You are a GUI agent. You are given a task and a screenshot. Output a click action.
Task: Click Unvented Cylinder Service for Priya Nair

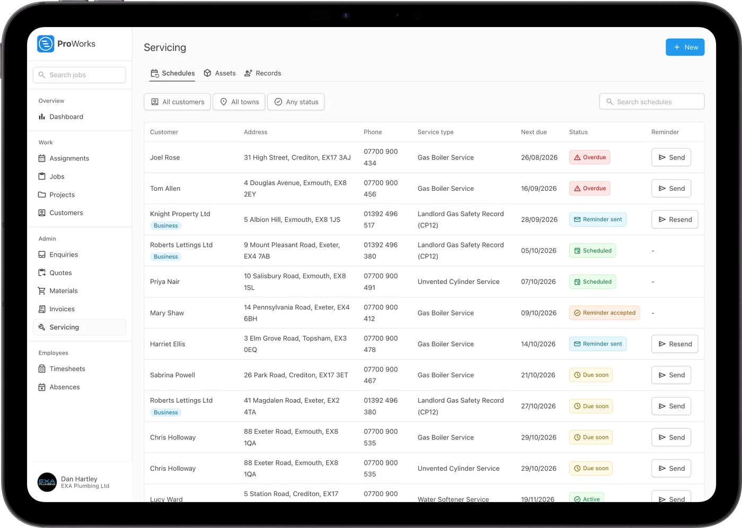click(x=458, y=282)
